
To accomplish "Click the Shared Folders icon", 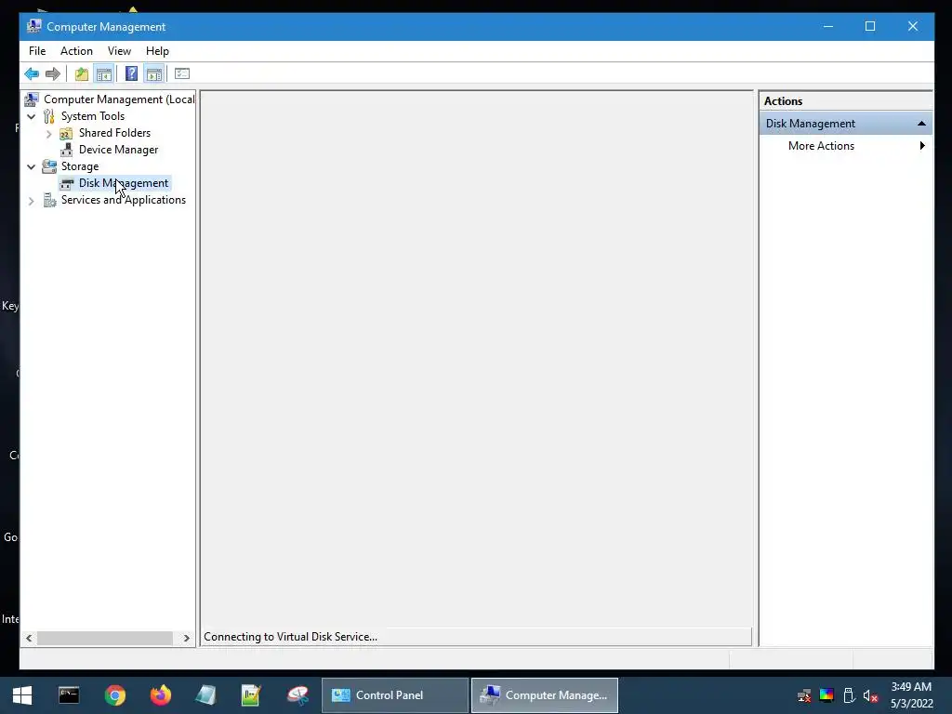I will pyautogui.click(x=66, y=133).
